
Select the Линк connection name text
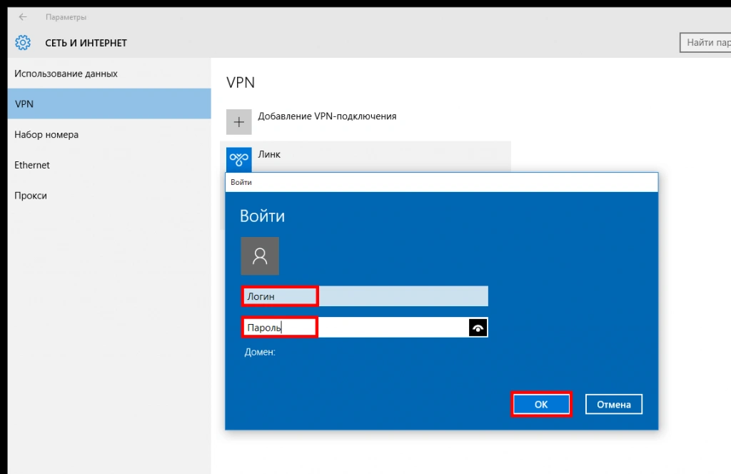[x=269, y=154]
